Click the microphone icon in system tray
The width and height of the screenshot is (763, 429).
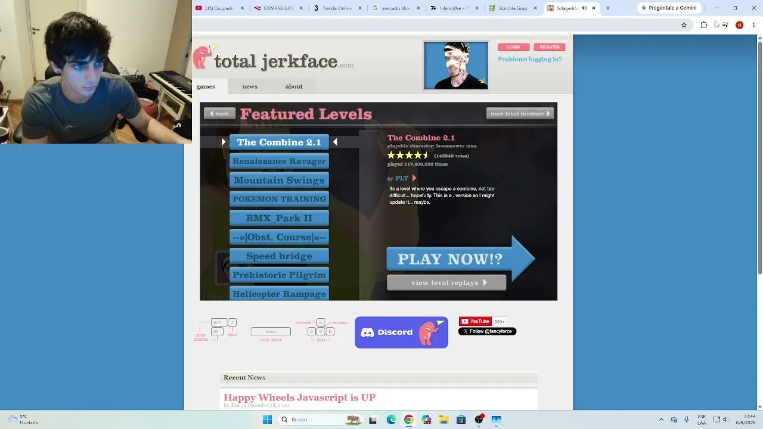pyautogui.click(x=687, y=419)
